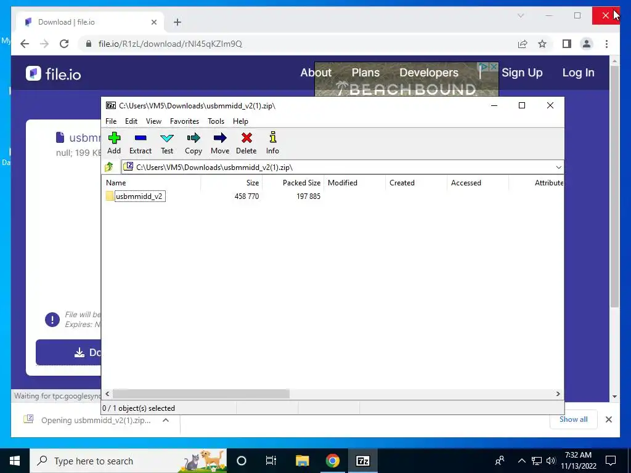Click the About link on file.io
The width and height of the screenshot is (631, 473).
(316, 73)
